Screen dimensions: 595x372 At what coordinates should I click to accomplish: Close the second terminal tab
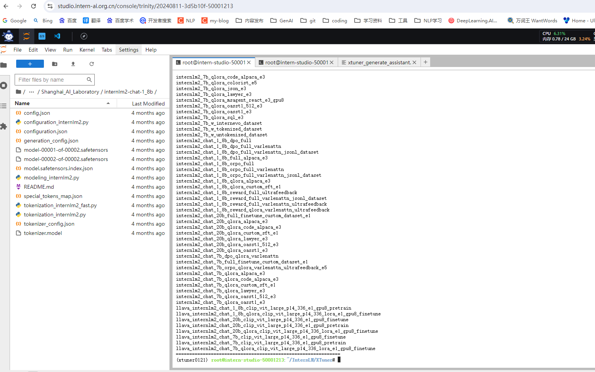point(332,62)
